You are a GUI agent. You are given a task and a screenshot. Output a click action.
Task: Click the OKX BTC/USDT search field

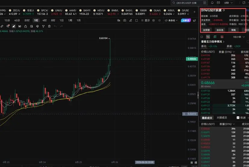189,3
